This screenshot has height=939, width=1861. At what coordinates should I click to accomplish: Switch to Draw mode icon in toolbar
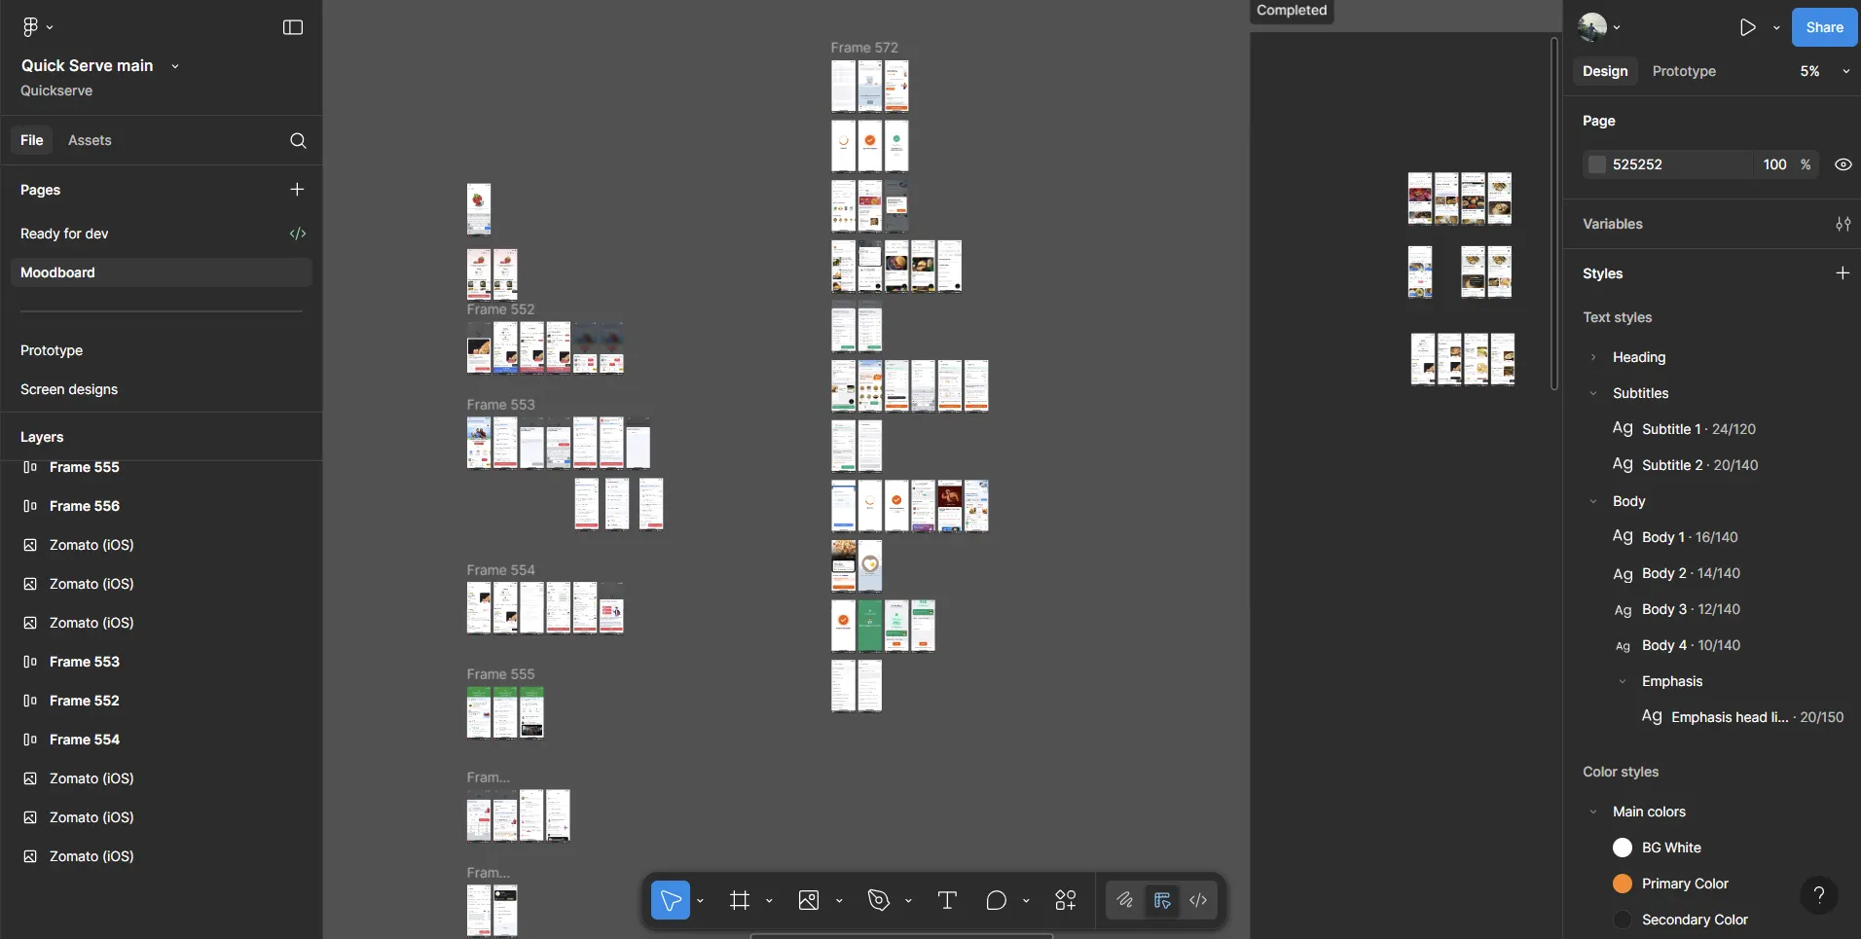tap(1125, 900)
